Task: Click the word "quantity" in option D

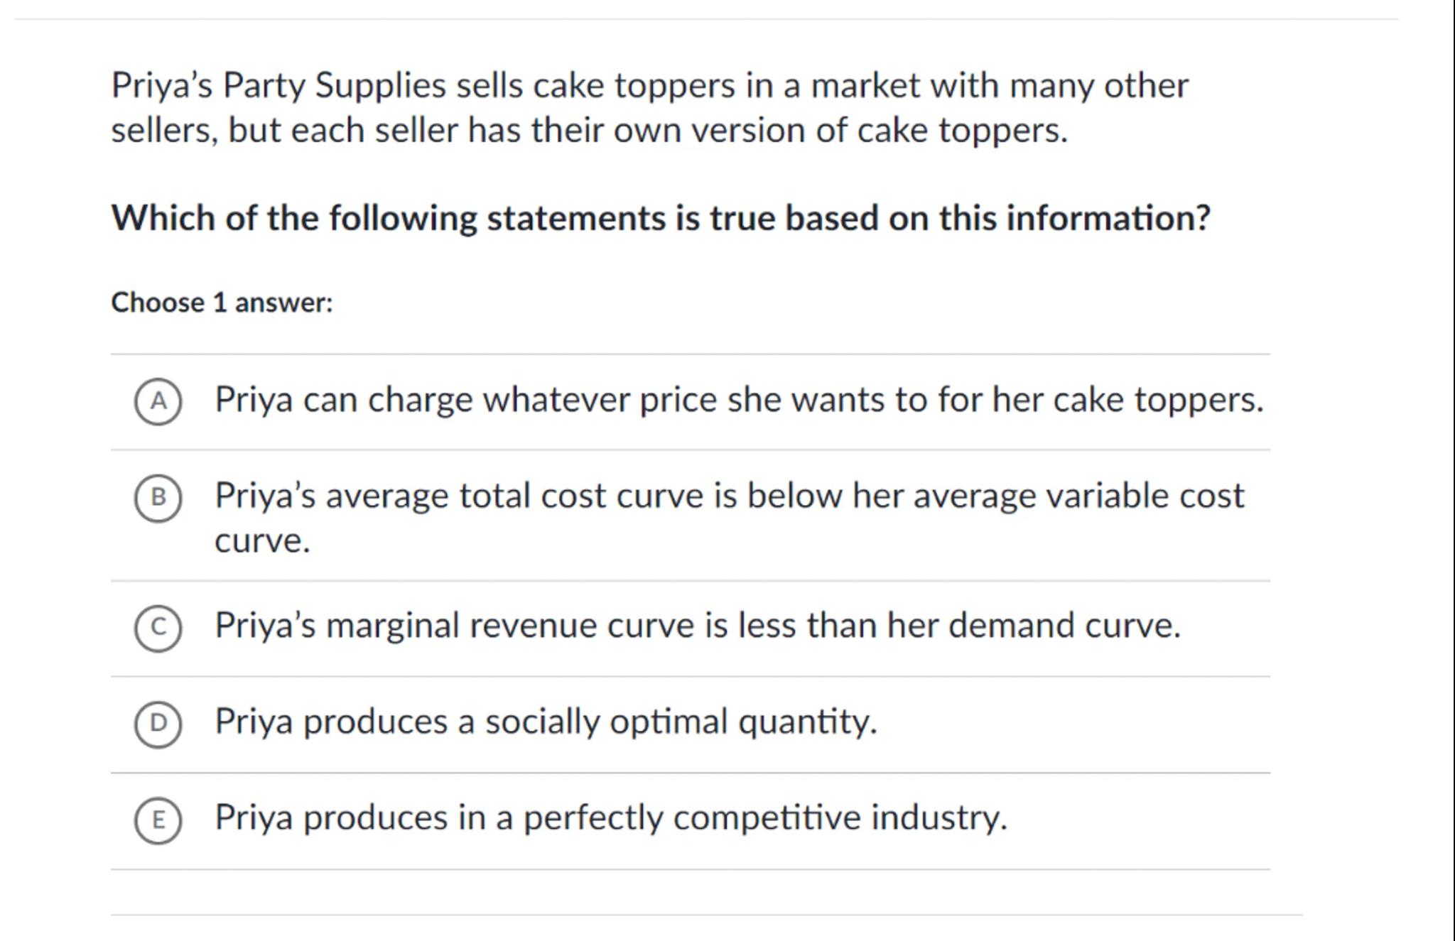Action: click(x=807, y=722)
